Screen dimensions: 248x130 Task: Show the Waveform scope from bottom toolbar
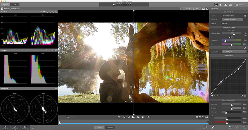click(5, 127)
